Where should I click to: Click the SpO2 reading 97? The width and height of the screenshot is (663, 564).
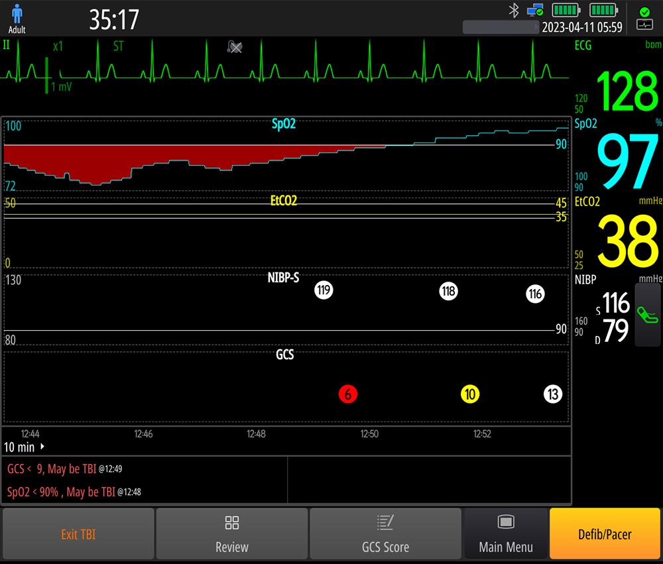pyautogui.click(x=627, y=162)
